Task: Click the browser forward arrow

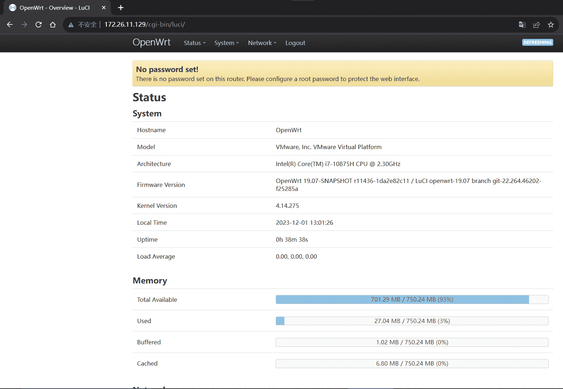Action: tap(24, 24)
